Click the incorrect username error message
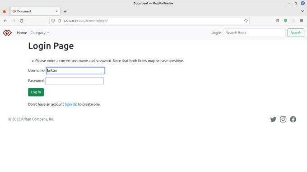 [109, 61]
